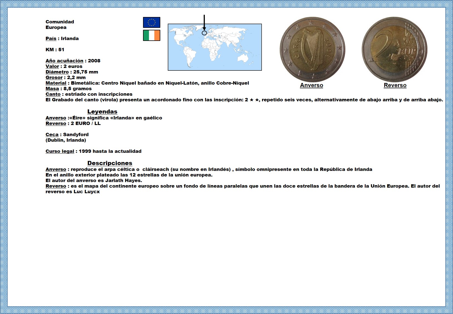The width and height of the screenshot is (453, 314).
Task: Select the obverse harp coin image
Action: coord(312,49)
